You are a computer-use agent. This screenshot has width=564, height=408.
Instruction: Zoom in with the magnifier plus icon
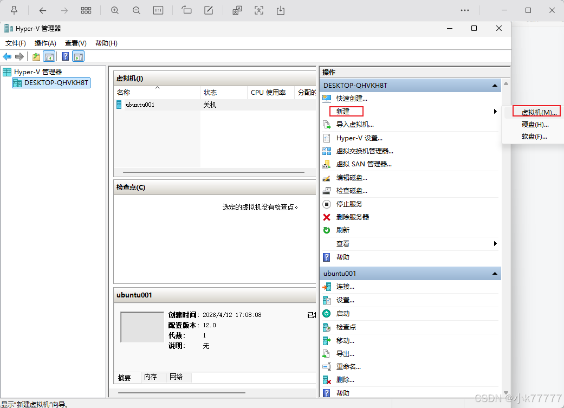pyautogui.click(x=115, y=10)
